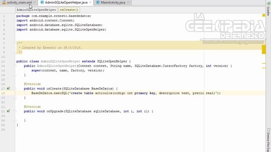Collapse the onUpgrade method fold
Screen dimensions: 271x152
tap(15, 111)
